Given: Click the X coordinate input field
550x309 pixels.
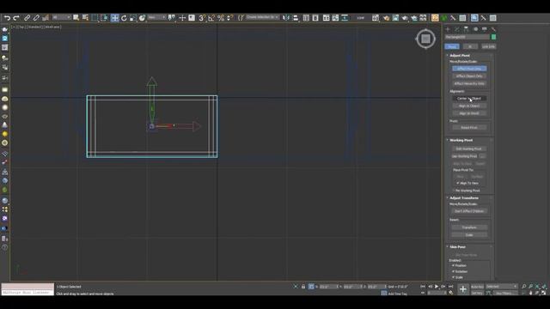Looking at the screenshot, I should pos(328,287).
